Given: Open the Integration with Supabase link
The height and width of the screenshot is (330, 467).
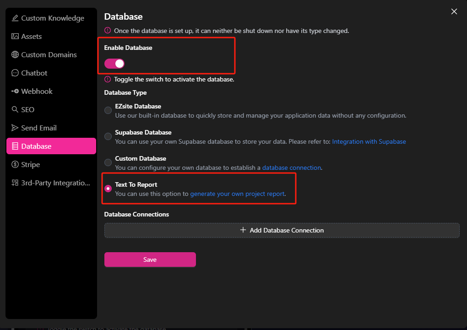Looking at the screenshot, I should click(369, 141).
